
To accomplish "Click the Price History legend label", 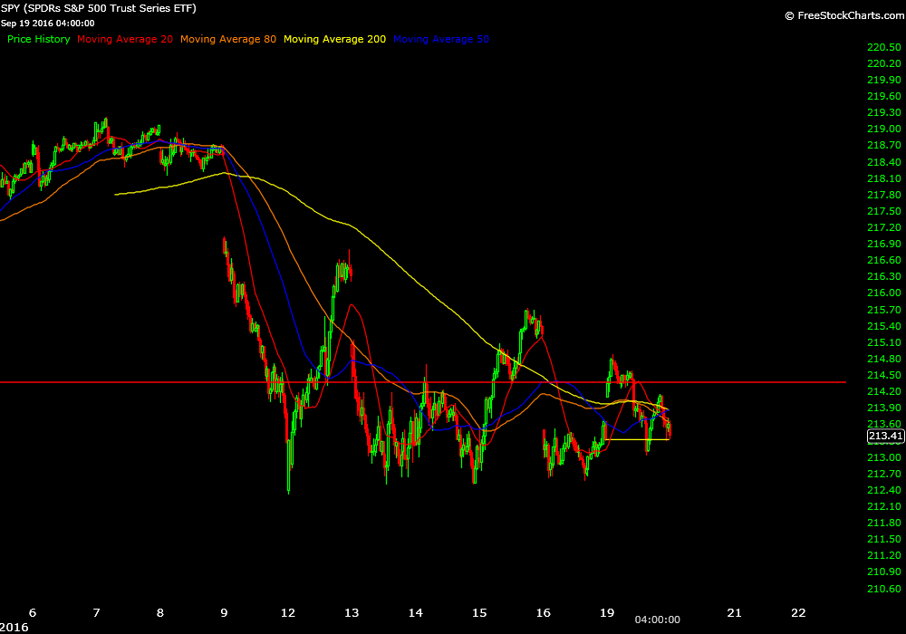I will pos(38,40).
